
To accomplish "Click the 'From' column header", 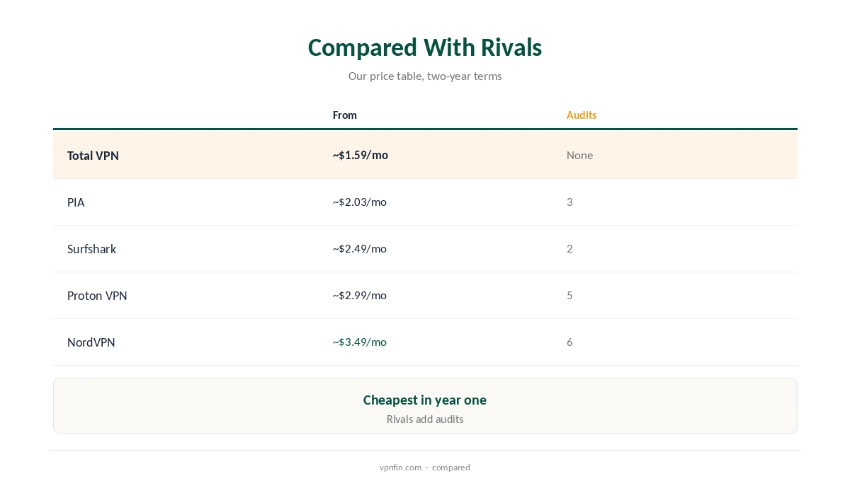I will (x=345, y=115).
